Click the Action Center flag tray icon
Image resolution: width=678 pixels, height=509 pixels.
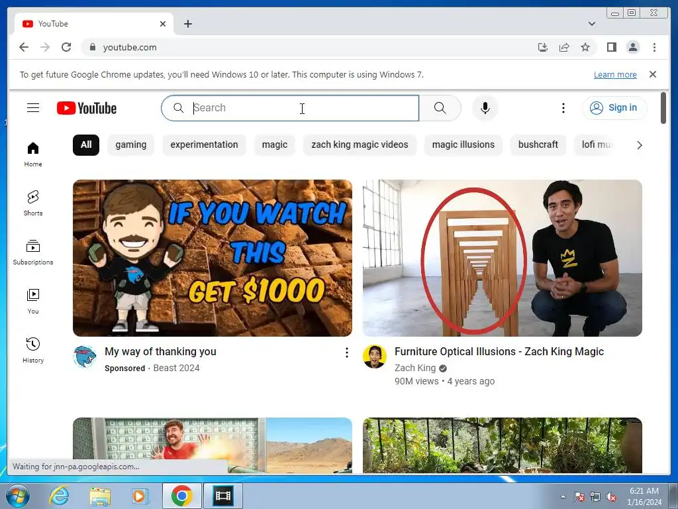point(579,497)
